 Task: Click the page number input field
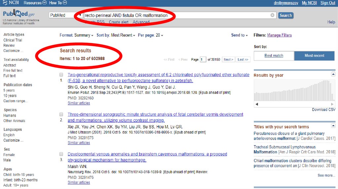pyautogui.click(x=203, y=60)
